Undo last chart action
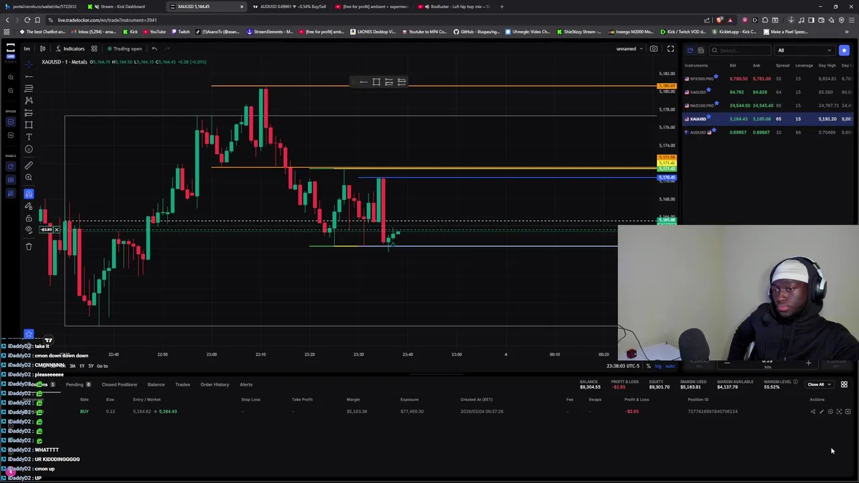 point(154,48)
